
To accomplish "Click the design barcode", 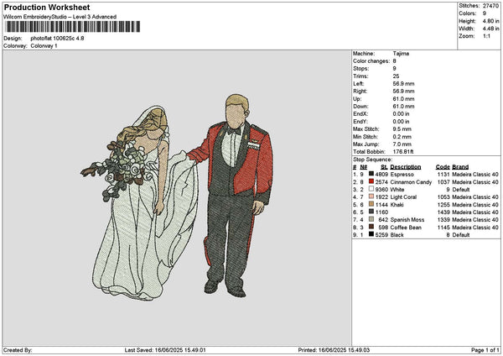I will click(x=73, y=27).
